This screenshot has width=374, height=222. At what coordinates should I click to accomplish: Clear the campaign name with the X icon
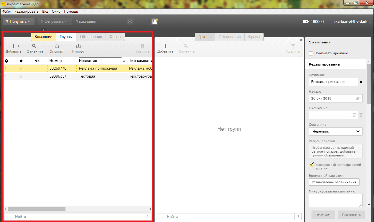pos(361,82)
